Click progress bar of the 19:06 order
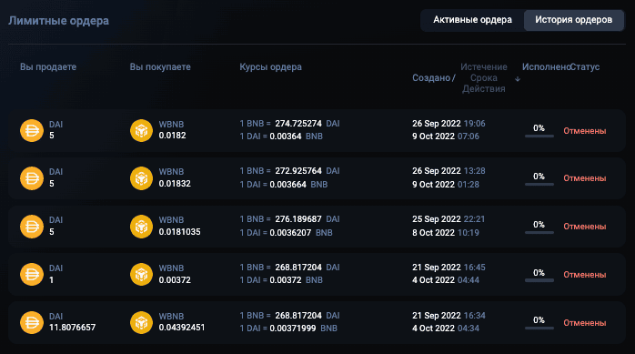 (539, 137)
